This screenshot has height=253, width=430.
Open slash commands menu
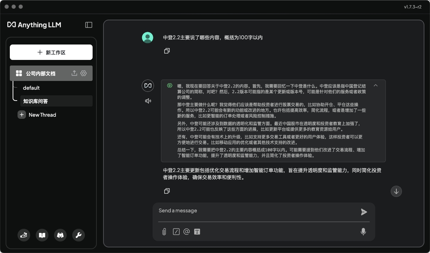point(176,232)
